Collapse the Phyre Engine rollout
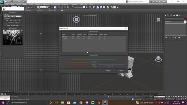 [13, 29]
